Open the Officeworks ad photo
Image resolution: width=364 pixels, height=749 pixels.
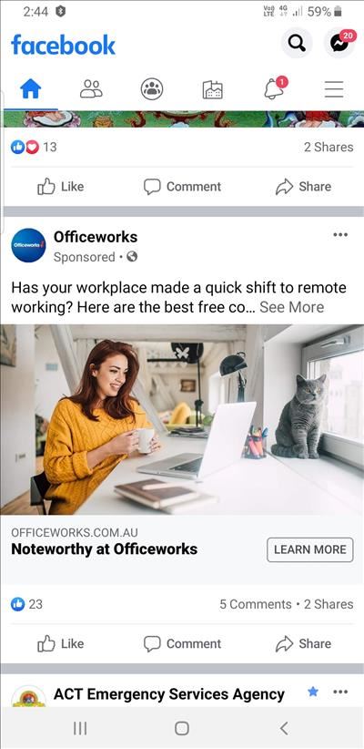[x=182, y=419]
